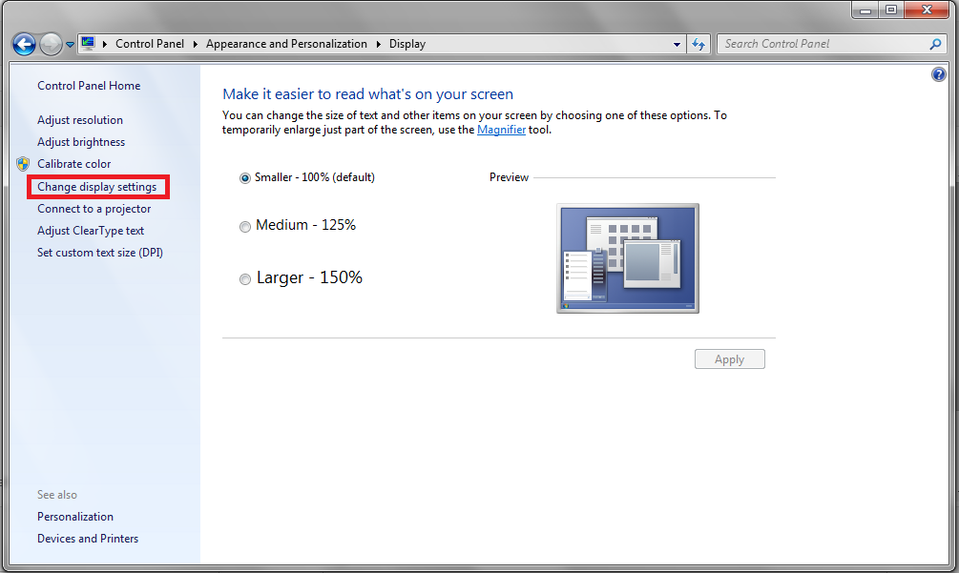Open Control Panel Home in the sidebar
The width and height of the screenshot is (959, 573).
pos(89,86)
